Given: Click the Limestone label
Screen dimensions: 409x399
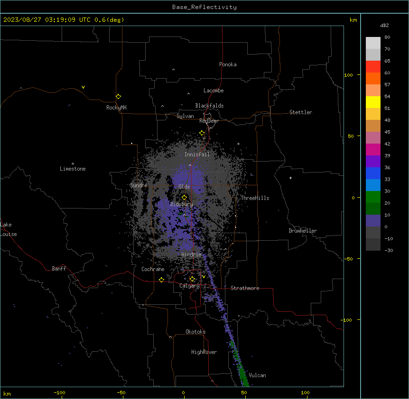Looking at the screenshot, I should pyautogui.click(x=73, y=169).
